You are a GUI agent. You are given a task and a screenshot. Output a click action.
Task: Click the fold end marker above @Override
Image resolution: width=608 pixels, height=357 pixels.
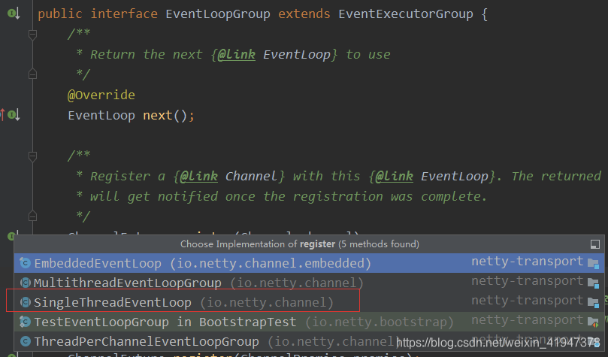point(32,74)
